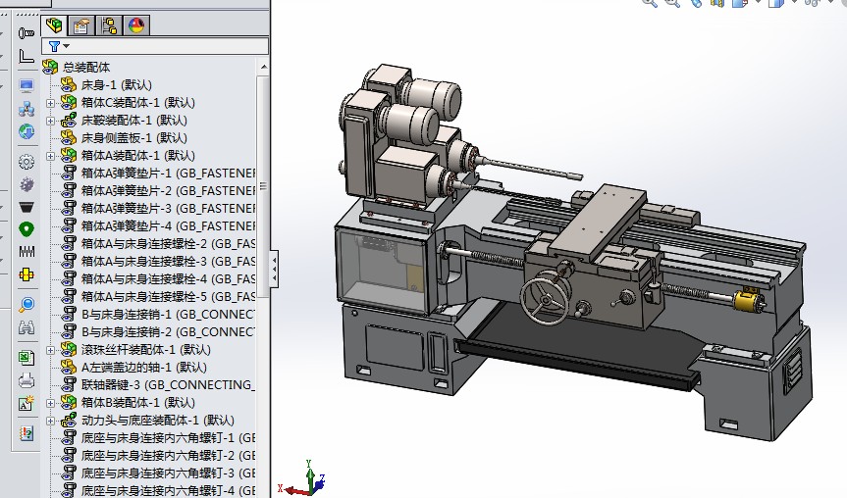Select B与床身连接销-1 pin
Image resolution: width=847 pixels, height=498 pixels.
tap(168, 314)
